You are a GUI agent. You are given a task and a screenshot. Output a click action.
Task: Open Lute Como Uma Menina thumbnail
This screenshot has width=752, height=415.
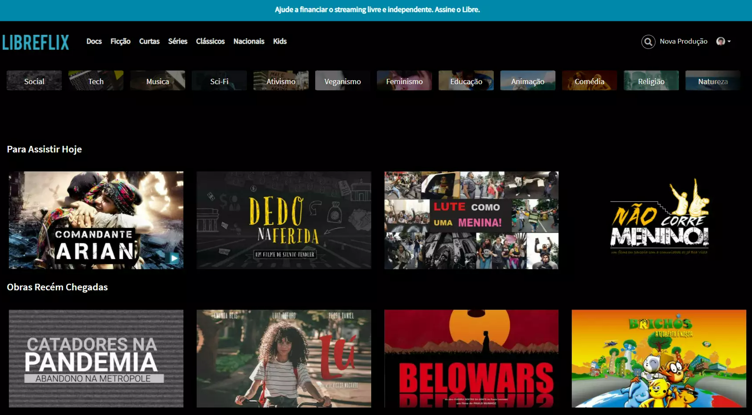471,220
